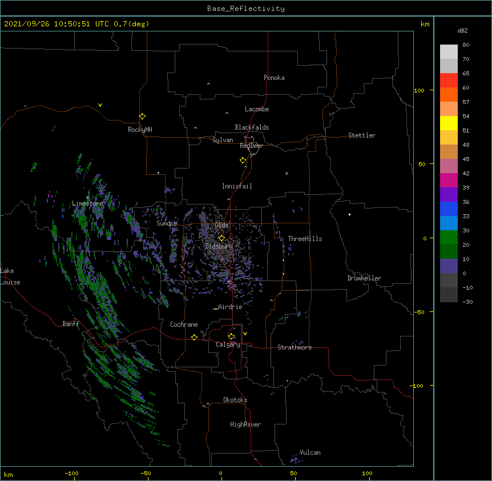This screenshot has height=481, width=492.
Task: Click the yellow diamond radar marker near Olds
Action: [221, 238]
